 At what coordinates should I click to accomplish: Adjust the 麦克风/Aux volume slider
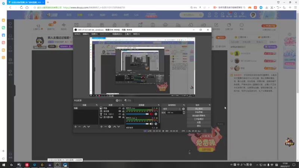click(x=137, y=114)
